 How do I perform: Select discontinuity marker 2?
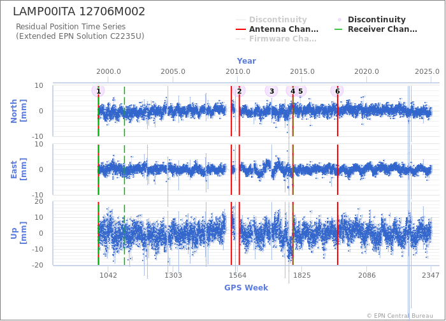(x=239, y=91)
